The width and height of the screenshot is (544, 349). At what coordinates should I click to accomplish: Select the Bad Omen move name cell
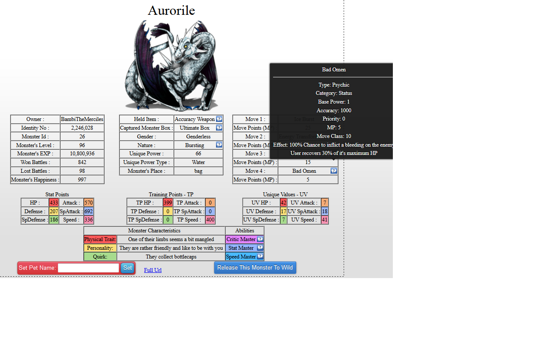[304, 171]
